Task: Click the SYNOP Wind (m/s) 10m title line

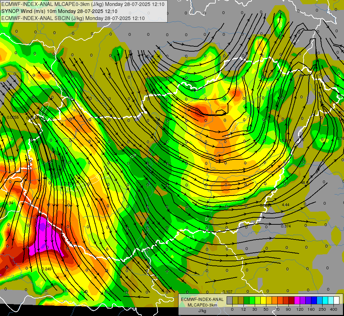Action: (59, 11)
